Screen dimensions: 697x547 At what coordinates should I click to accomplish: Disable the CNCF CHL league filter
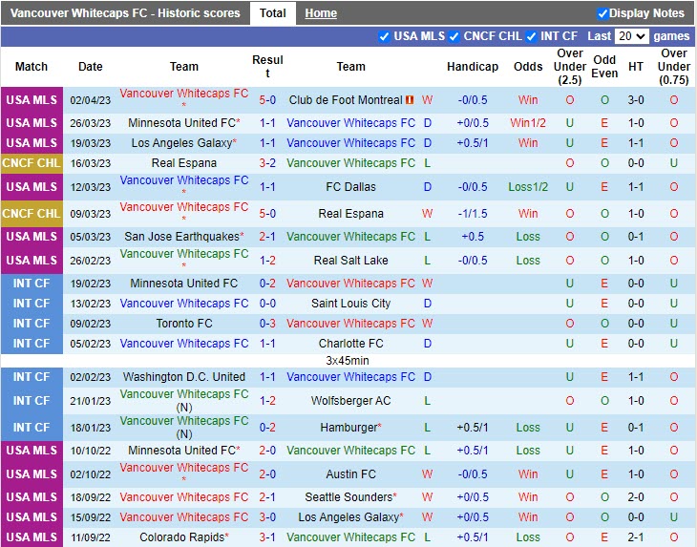[454, 36]
